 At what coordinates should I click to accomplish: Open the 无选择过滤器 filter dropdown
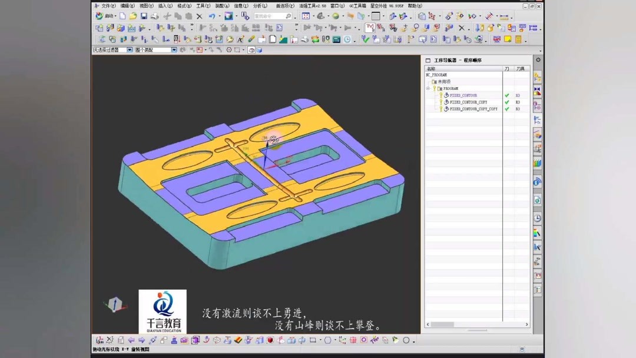pos(129,50)
